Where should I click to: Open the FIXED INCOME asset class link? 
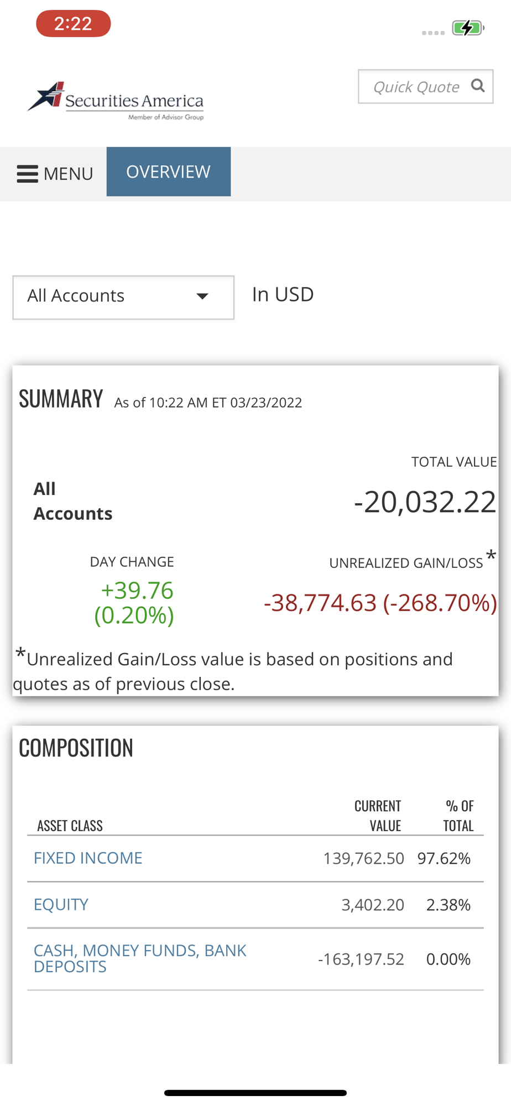[x=88, y=858]
